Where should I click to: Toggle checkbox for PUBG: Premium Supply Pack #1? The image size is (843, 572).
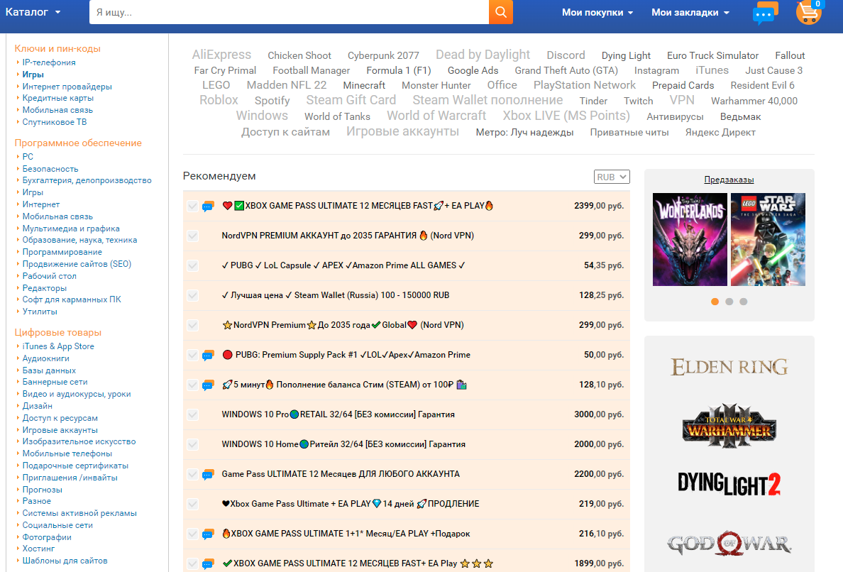click(x=192, y=356)
